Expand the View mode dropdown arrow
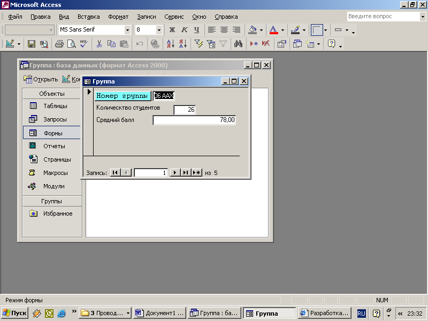The image size is (428, 321). click(19, 44)
